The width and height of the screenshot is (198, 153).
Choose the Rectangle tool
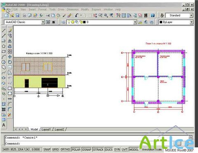[x=4, y=52]
